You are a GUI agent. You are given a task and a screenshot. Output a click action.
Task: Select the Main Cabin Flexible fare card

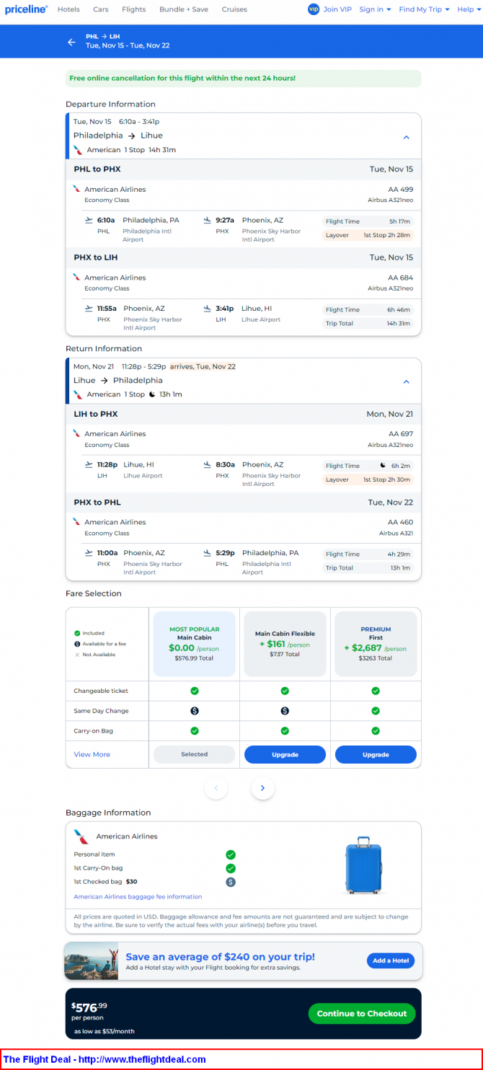pos(285,644)
